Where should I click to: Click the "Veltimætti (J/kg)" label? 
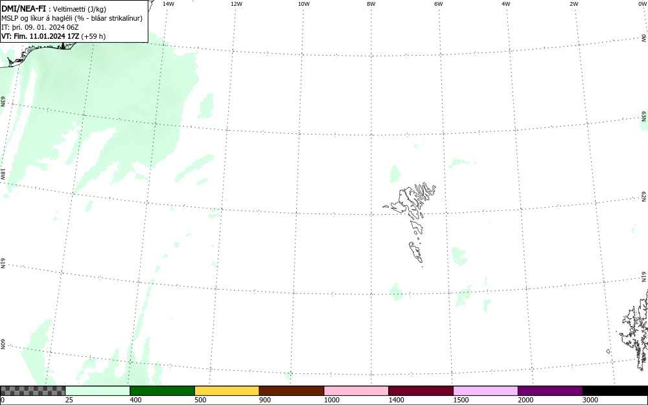pos(80,9)
